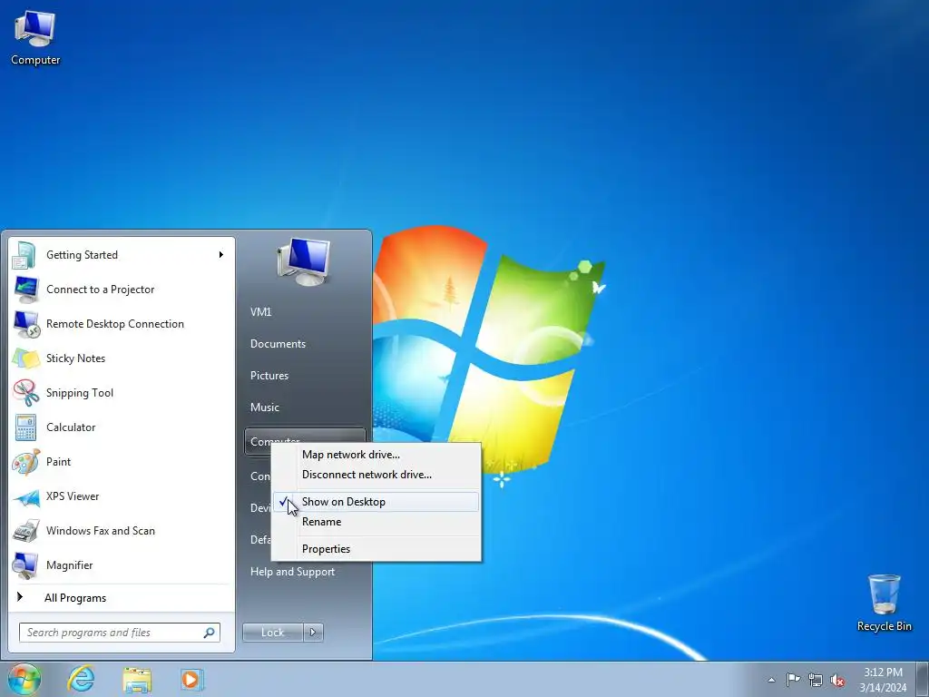This screenshot has height=697, width=929.
Task: Click the Paint label text
Action: (59, 462)
